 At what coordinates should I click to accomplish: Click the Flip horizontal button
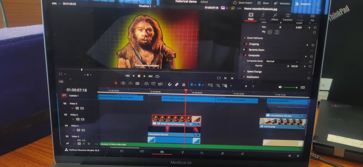[x=269, y=32]
